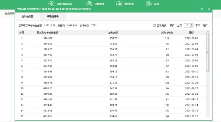This screenshot has height=122, width=221.
Task: Select profit cell 292.18
Action: [113, 61]
